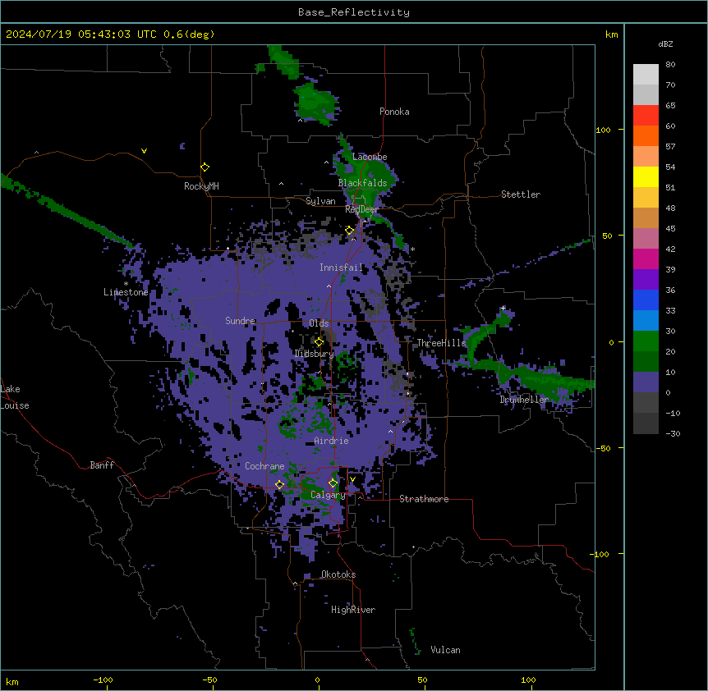The image size is (708, 691).
Task: Click the yellow station marker near RockyMH
Action: tap(205, 167)
